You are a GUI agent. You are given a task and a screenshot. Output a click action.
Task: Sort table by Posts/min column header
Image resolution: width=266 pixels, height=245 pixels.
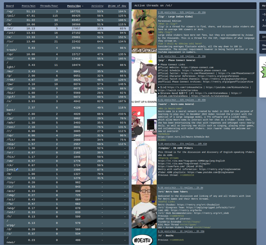point(28,6)
